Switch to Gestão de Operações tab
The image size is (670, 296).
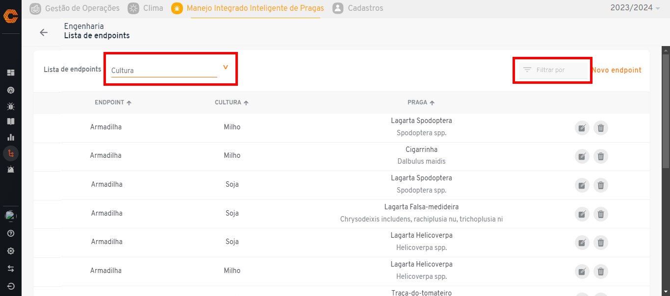point(75,8)
